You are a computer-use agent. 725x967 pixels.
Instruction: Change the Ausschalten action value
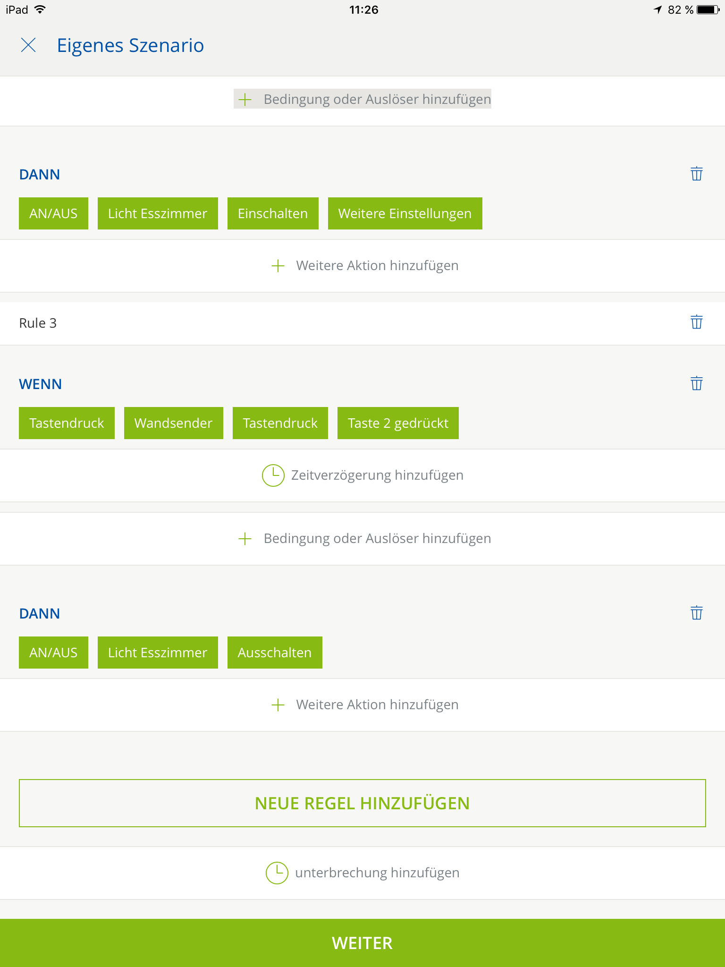click(274, 653)
